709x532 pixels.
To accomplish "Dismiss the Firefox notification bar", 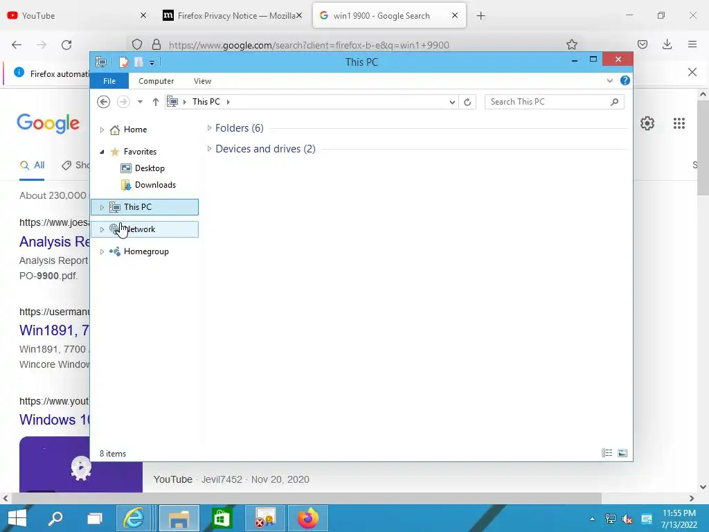I will (692, 72).
